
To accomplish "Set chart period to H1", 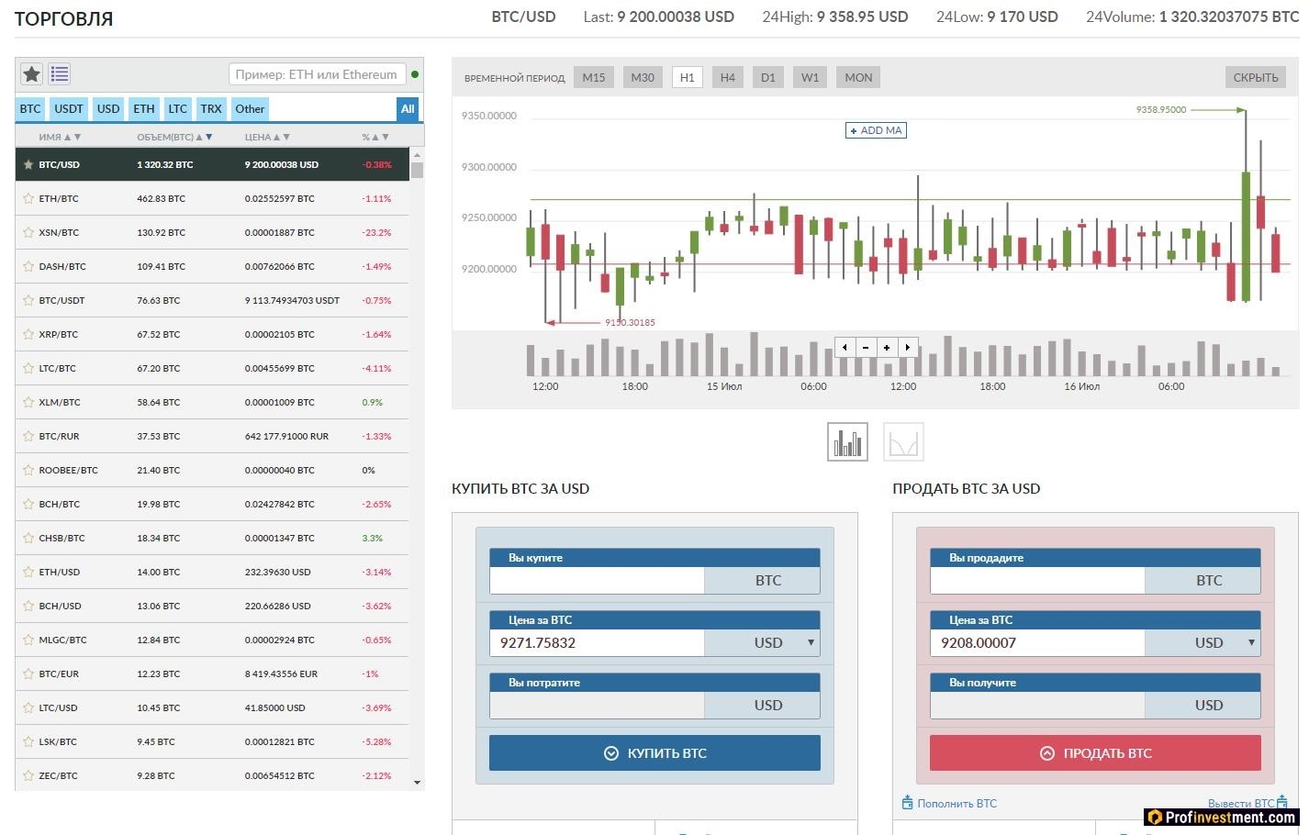I will pos(687,77).
